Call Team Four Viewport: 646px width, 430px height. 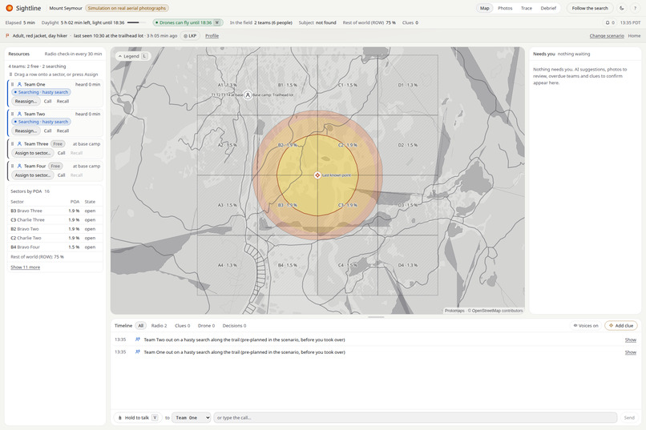[62, 175]
